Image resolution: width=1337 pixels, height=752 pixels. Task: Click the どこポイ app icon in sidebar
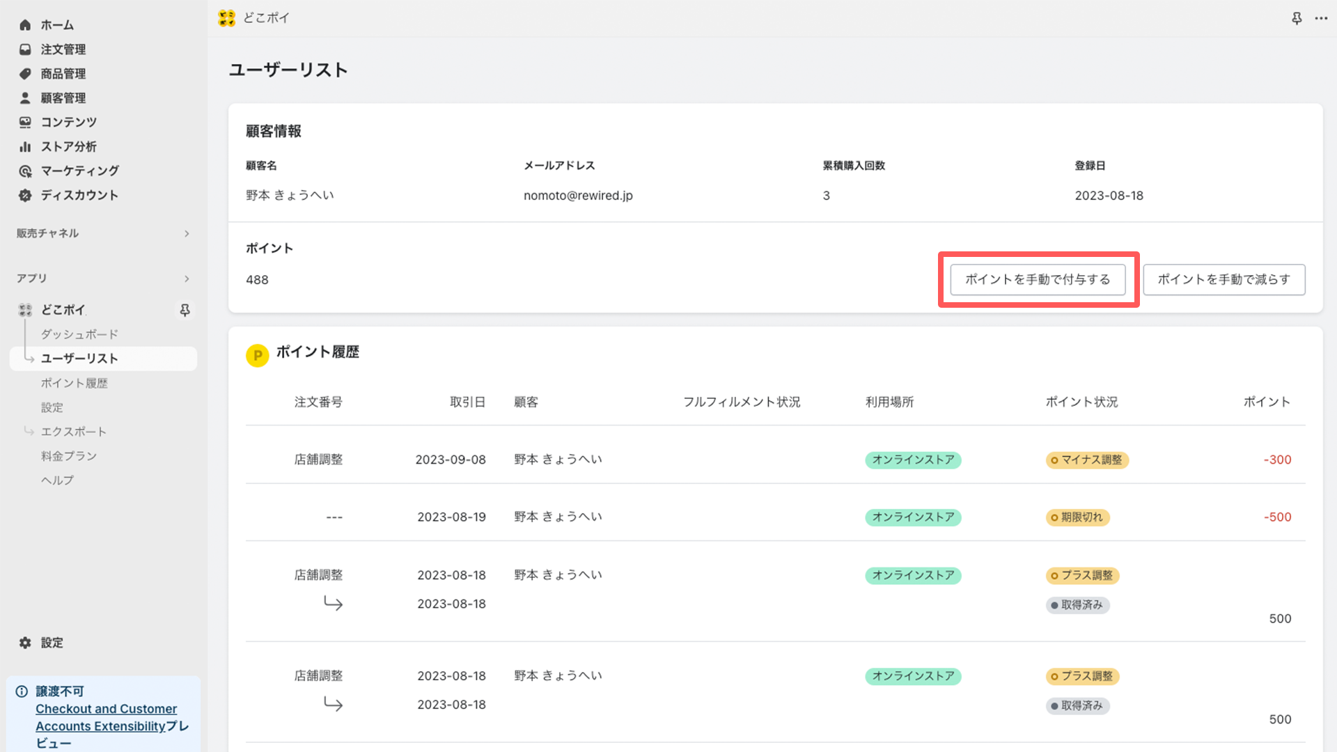(x=25, y=310)
